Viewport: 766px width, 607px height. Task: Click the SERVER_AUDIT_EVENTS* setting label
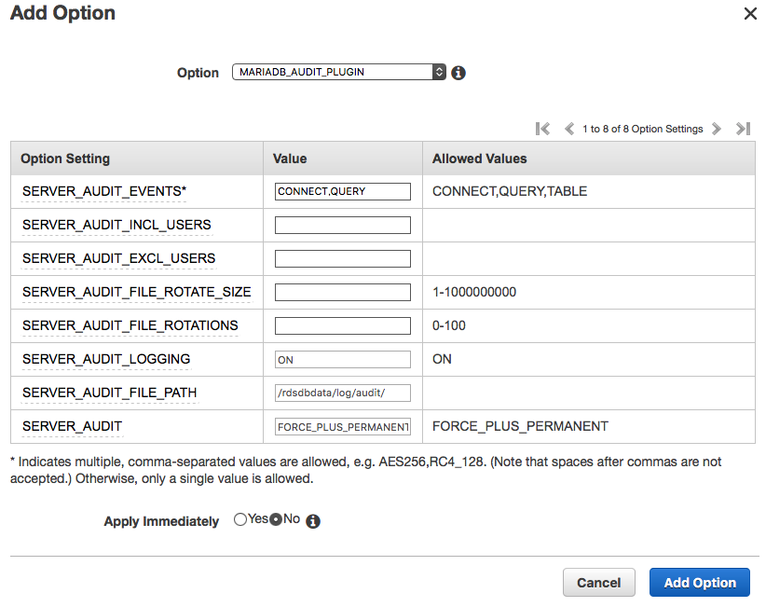tap(104, 191)
